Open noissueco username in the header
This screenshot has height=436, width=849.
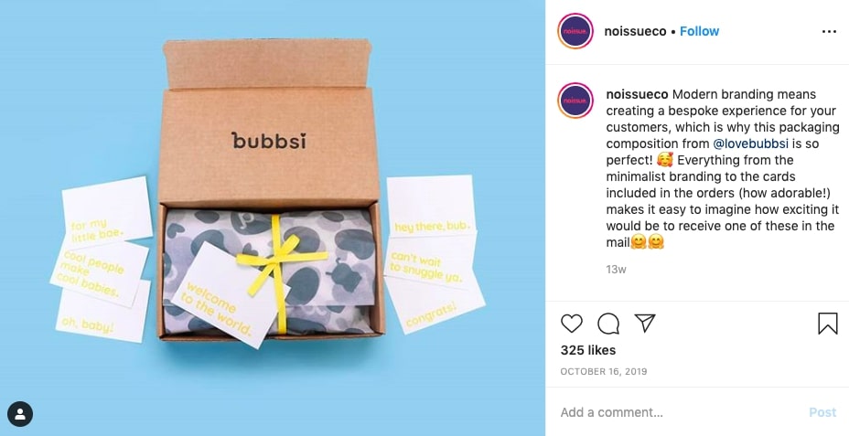click(x=635, y=31)
